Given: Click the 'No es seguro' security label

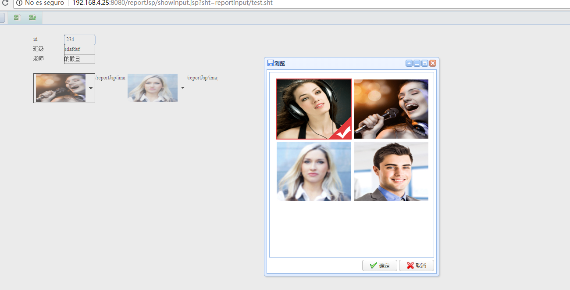Looking at the screenshot, I should tap(44, 3).
